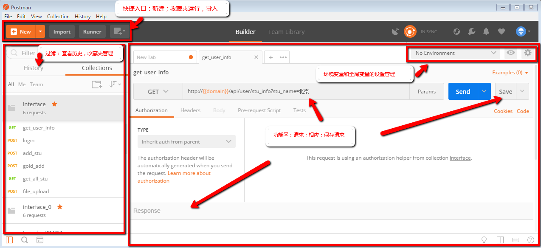Open the New button dropdown arrow
541x248 pixels.
click(x=40, y=31)
